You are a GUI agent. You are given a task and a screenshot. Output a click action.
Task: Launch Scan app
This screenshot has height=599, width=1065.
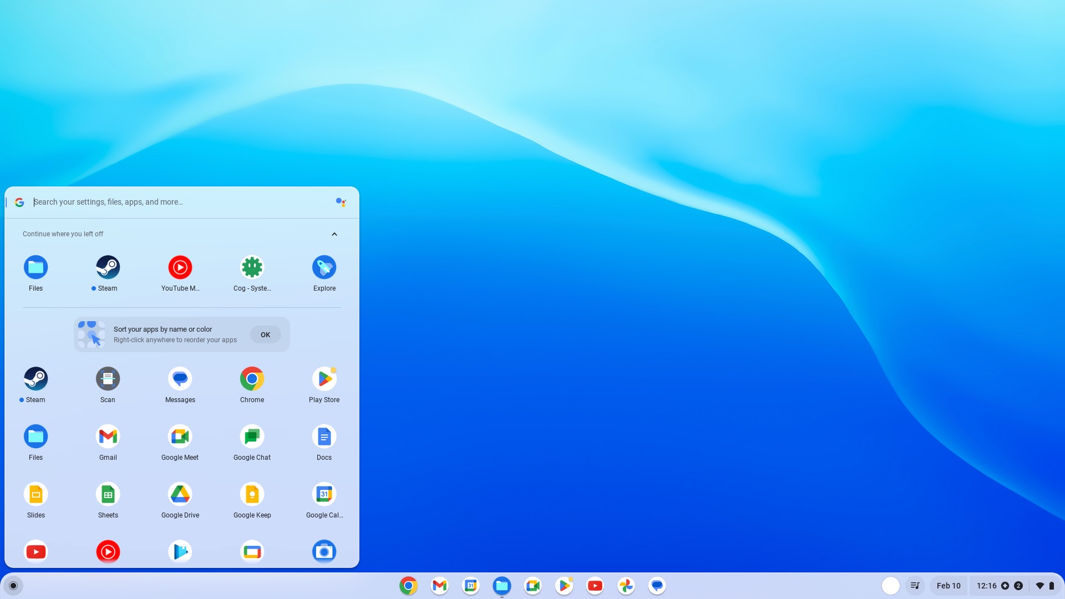coord(108,378)
